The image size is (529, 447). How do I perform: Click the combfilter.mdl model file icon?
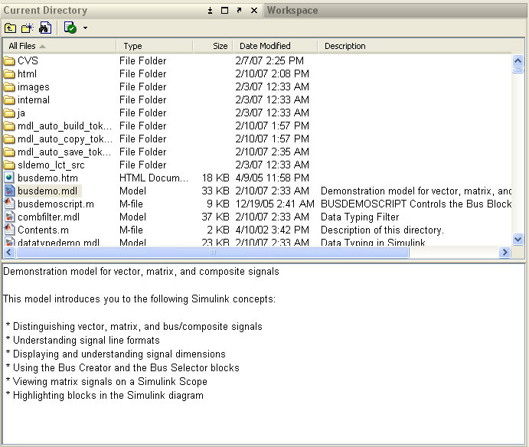point(9,217)
